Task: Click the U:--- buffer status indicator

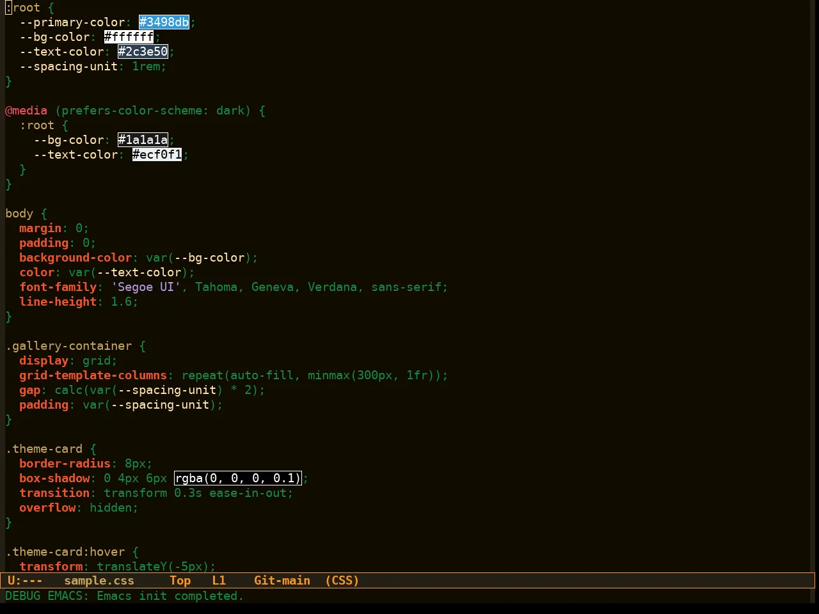Action: (25, 581)
